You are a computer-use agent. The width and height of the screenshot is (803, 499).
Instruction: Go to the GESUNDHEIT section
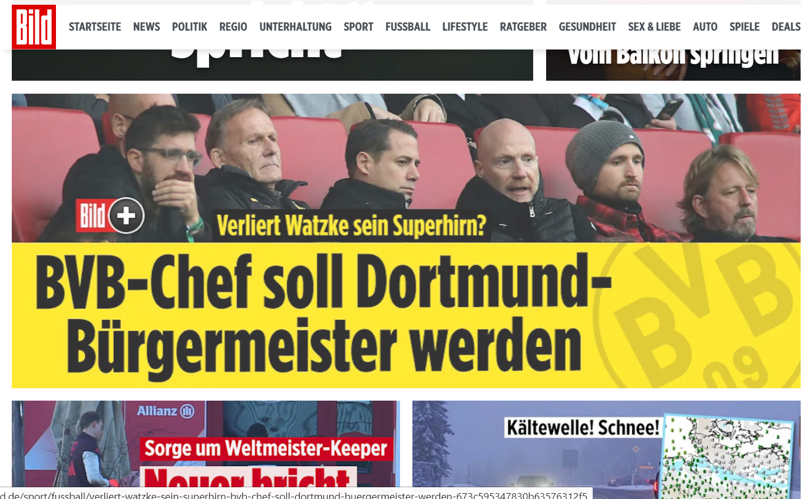pyautogui.click(x=587, y=27)
